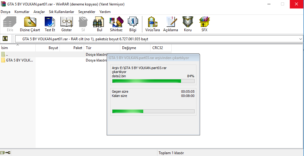The height and width of the screenshot is (156, 304).
Task: Start VirüsTara virus scan
Action: (153, 24)
